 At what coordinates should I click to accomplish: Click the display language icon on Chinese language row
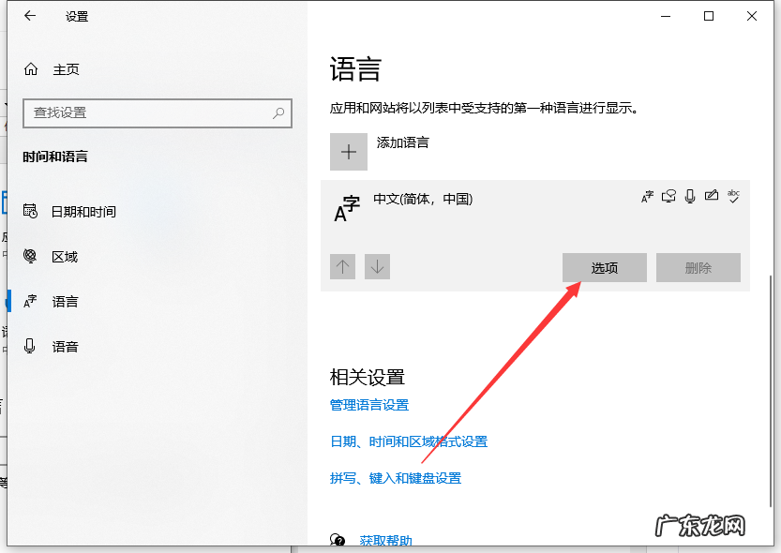[x=647, y=196]
